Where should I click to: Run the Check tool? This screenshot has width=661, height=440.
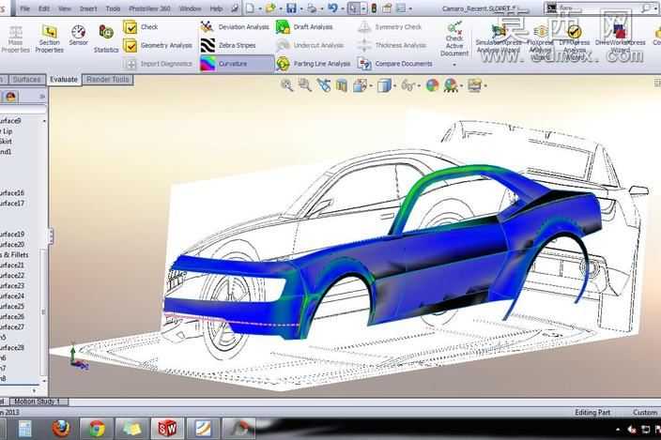point(141,27)
